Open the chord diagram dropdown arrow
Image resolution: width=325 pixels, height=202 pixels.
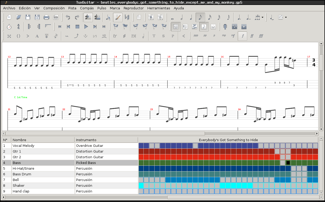286,17
